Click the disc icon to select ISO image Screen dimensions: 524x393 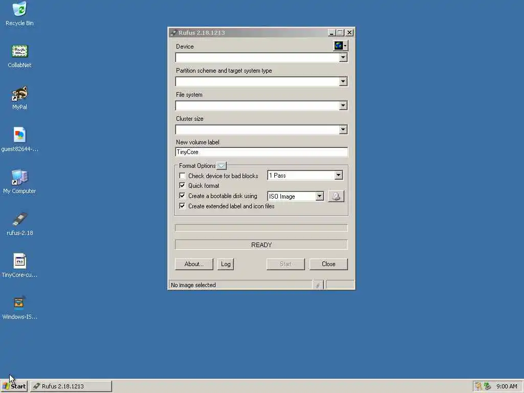click(336, 196)
